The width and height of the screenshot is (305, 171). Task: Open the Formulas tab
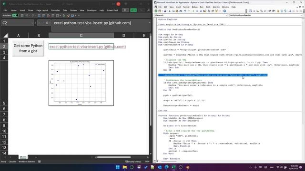tap(55, 10)
